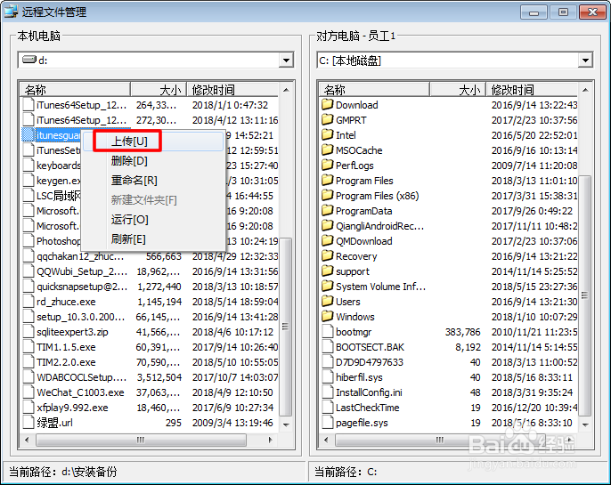This screenshot has height=485, width=611.
Task: Select the WDABCOCLSetup.... file row
Action: [150, 377]
